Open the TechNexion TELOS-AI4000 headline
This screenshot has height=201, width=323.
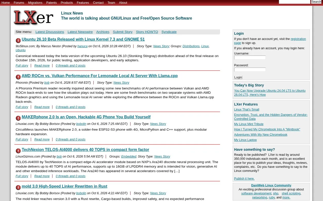coord(85,150)
